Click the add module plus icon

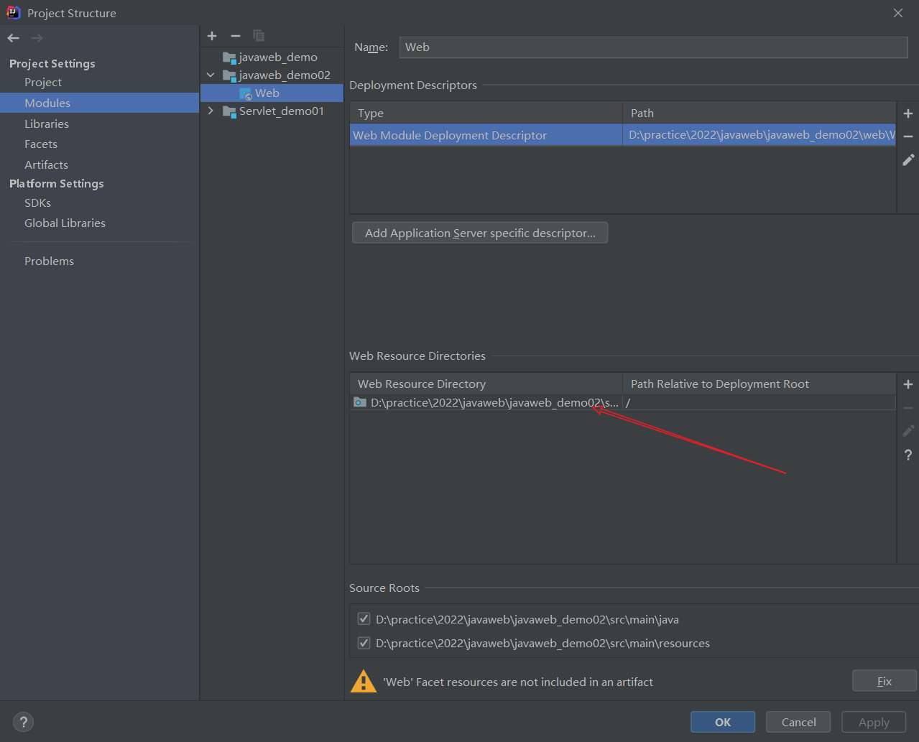(x=212, y=36)
